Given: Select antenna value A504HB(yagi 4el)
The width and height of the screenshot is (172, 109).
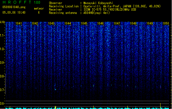Looking at the screenshot, I should tap(97, 13).
